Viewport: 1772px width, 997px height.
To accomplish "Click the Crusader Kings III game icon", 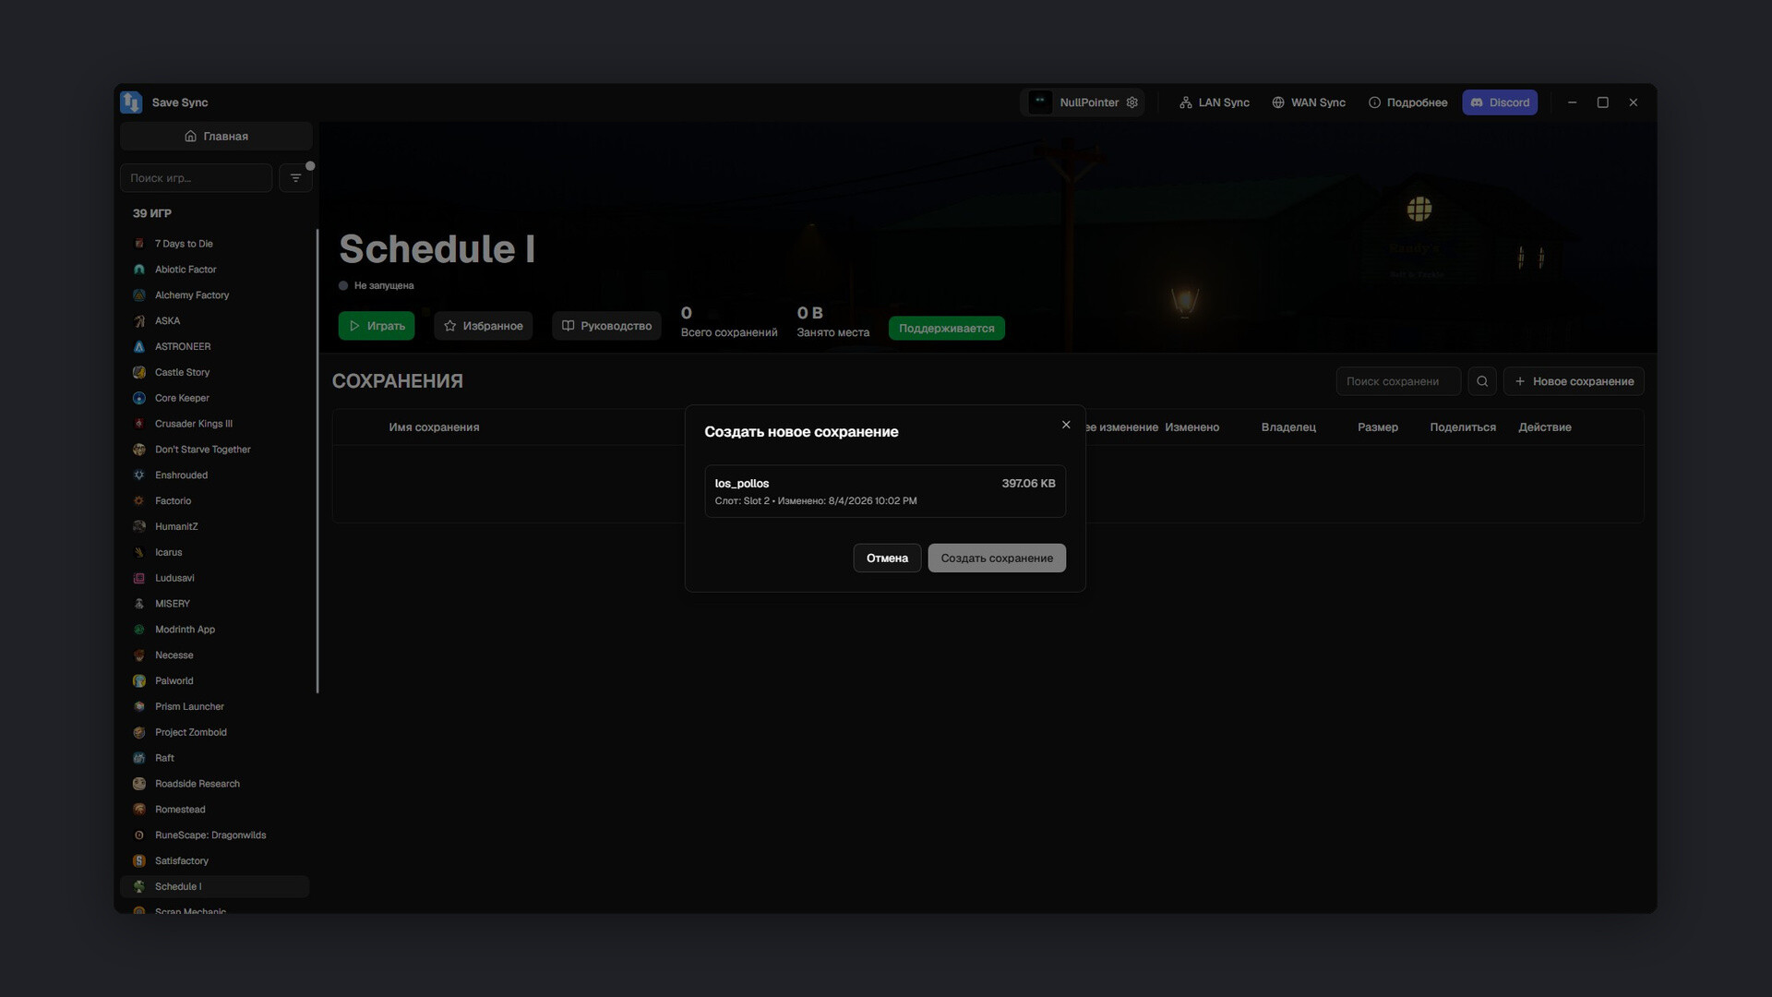I will tap(139, 424).
